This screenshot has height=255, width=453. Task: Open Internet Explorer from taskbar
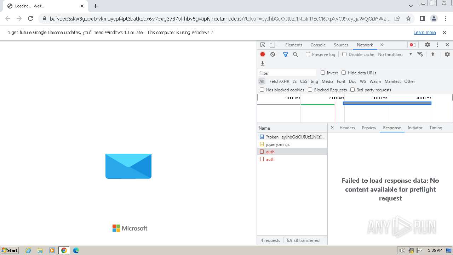28,250
